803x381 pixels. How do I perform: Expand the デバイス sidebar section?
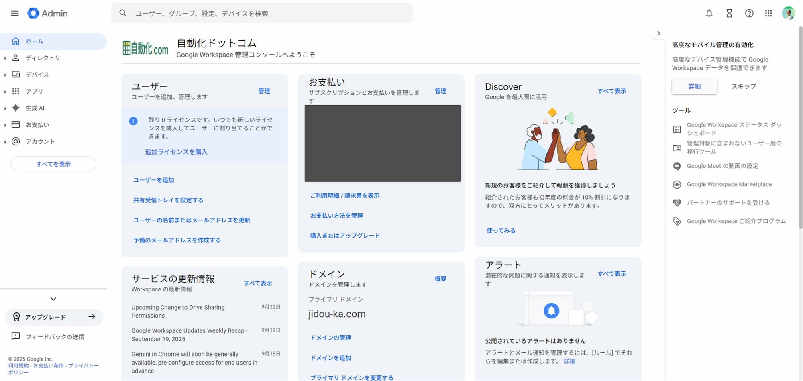click(x=5, y=75)
